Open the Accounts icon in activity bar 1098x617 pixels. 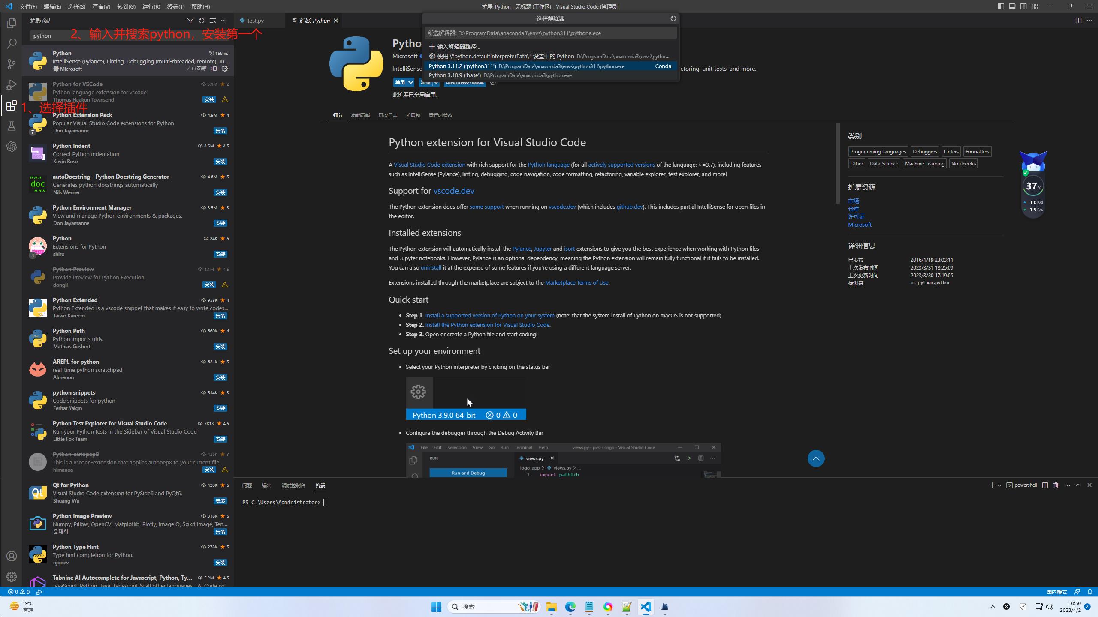(x=12, y=556)
